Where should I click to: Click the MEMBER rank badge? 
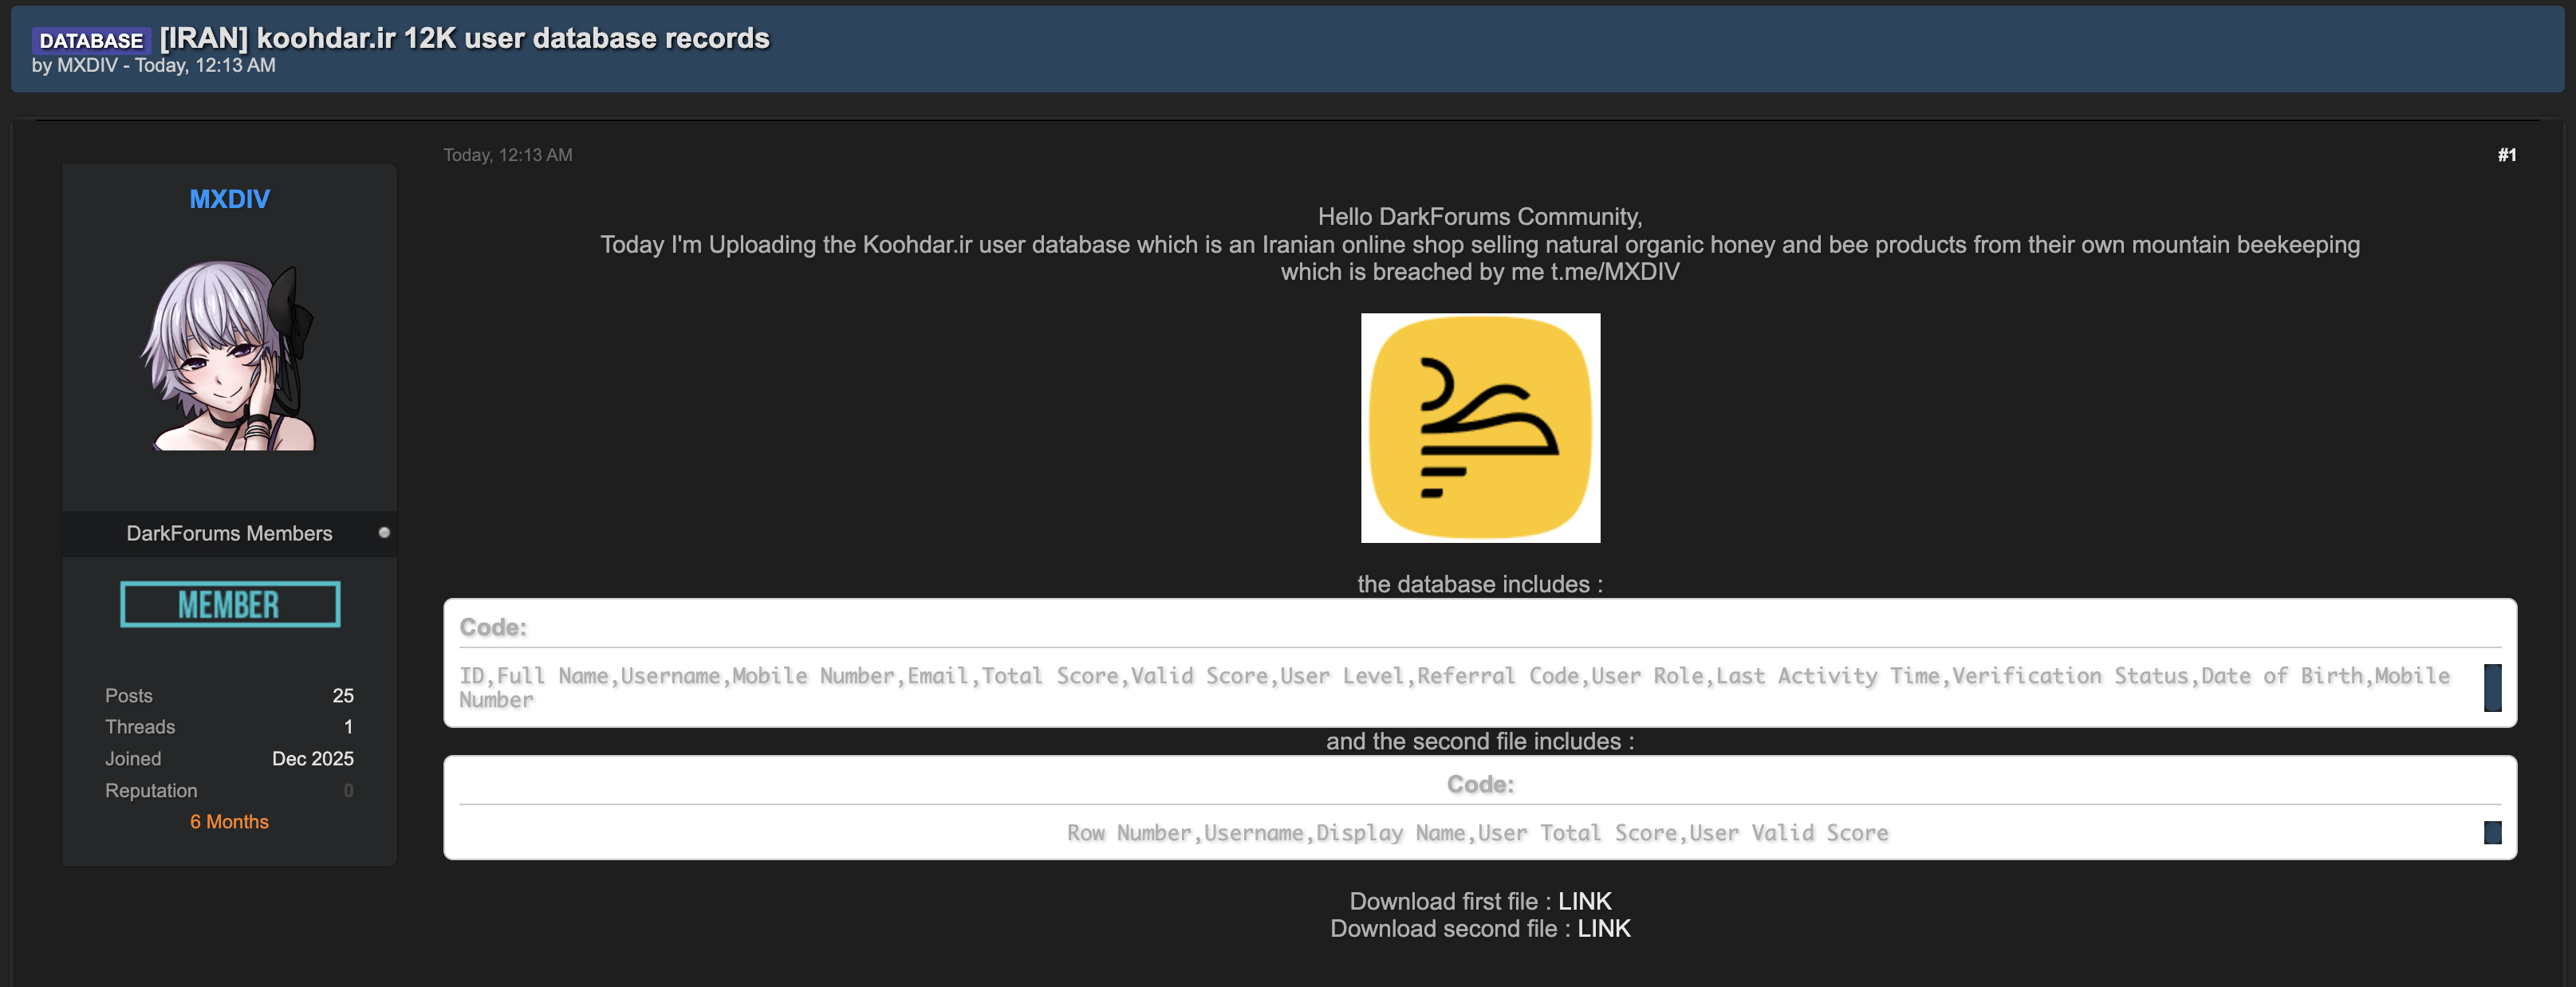pyautogui.click(x=230, y=604)
